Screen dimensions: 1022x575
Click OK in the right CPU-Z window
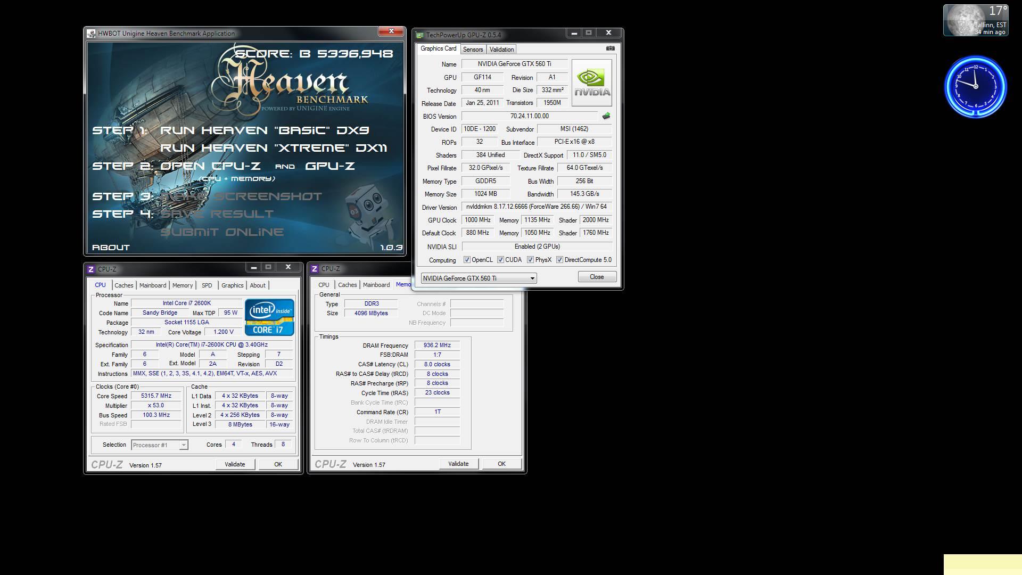[x=501, y=464]
